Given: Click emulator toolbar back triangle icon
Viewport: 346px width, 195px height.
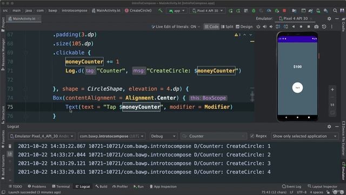Looking at the screenshot, I should [293, 27].
